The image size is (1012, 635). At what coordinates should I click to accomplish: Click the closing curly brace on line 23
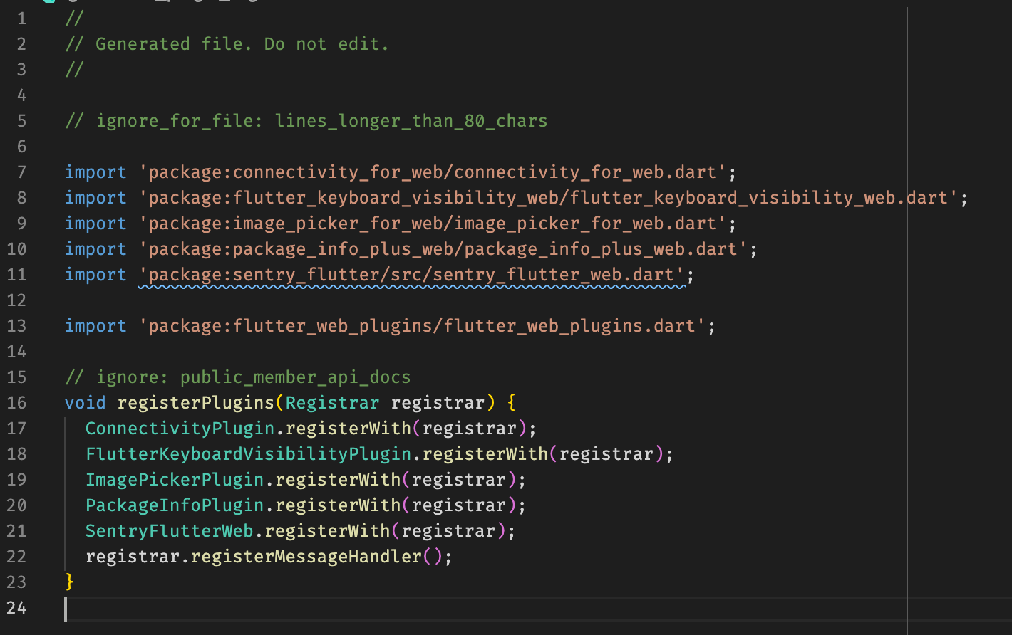(x=70, y=582)
